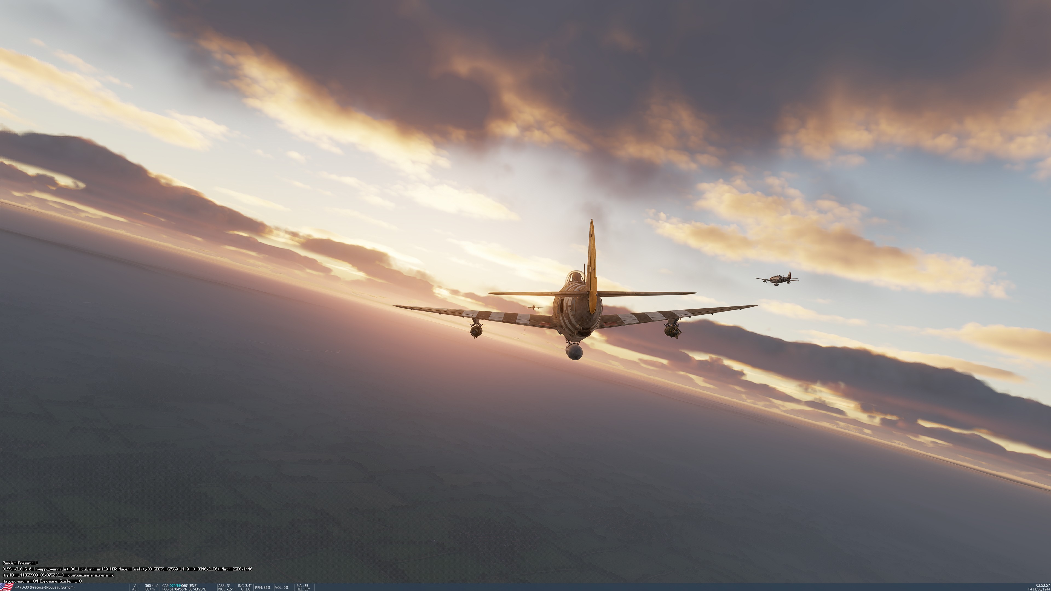Viewport: 1051px width, 591px height.
Task: Click the F4 11/06/1944 date label
Action: pyautogui.click(x=1039, y=589)
